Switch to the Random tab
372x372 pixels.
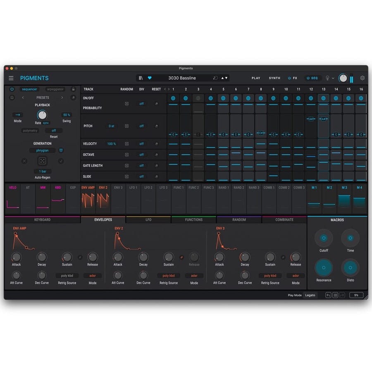click(x=239, y=220)
